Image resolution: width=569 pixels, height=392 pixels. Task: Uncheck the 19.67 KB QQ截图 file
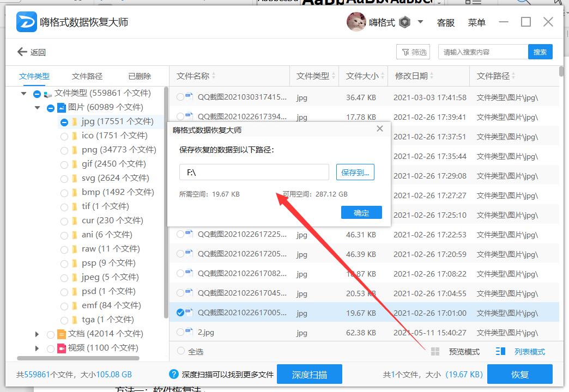[180, 312]
